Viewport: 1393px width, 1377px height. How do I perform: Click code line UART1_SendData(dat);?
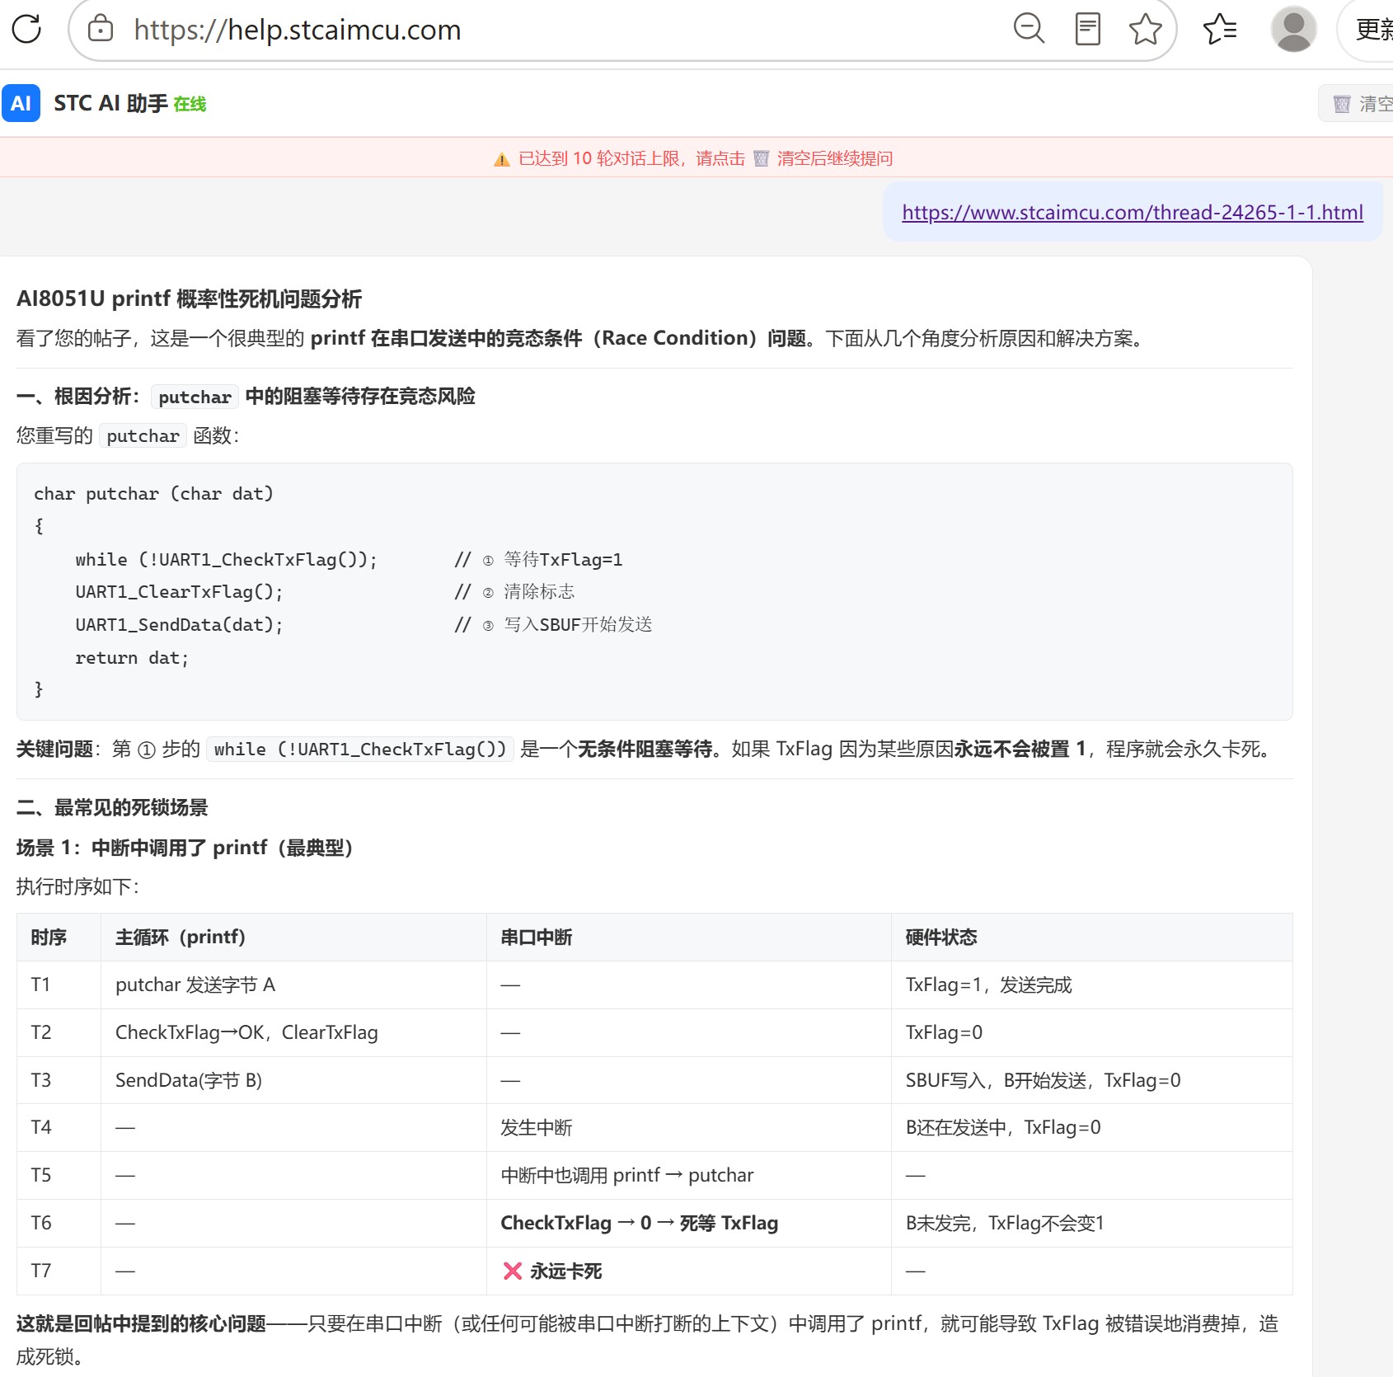coord(179,624)
